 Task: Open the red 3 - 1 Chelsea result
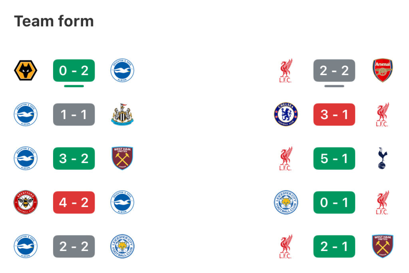click(x=334, y=115)
